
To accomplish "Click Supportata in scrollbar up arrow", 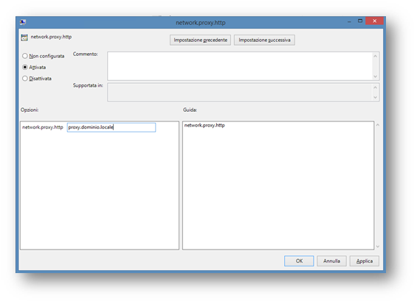I will (375, 88).
